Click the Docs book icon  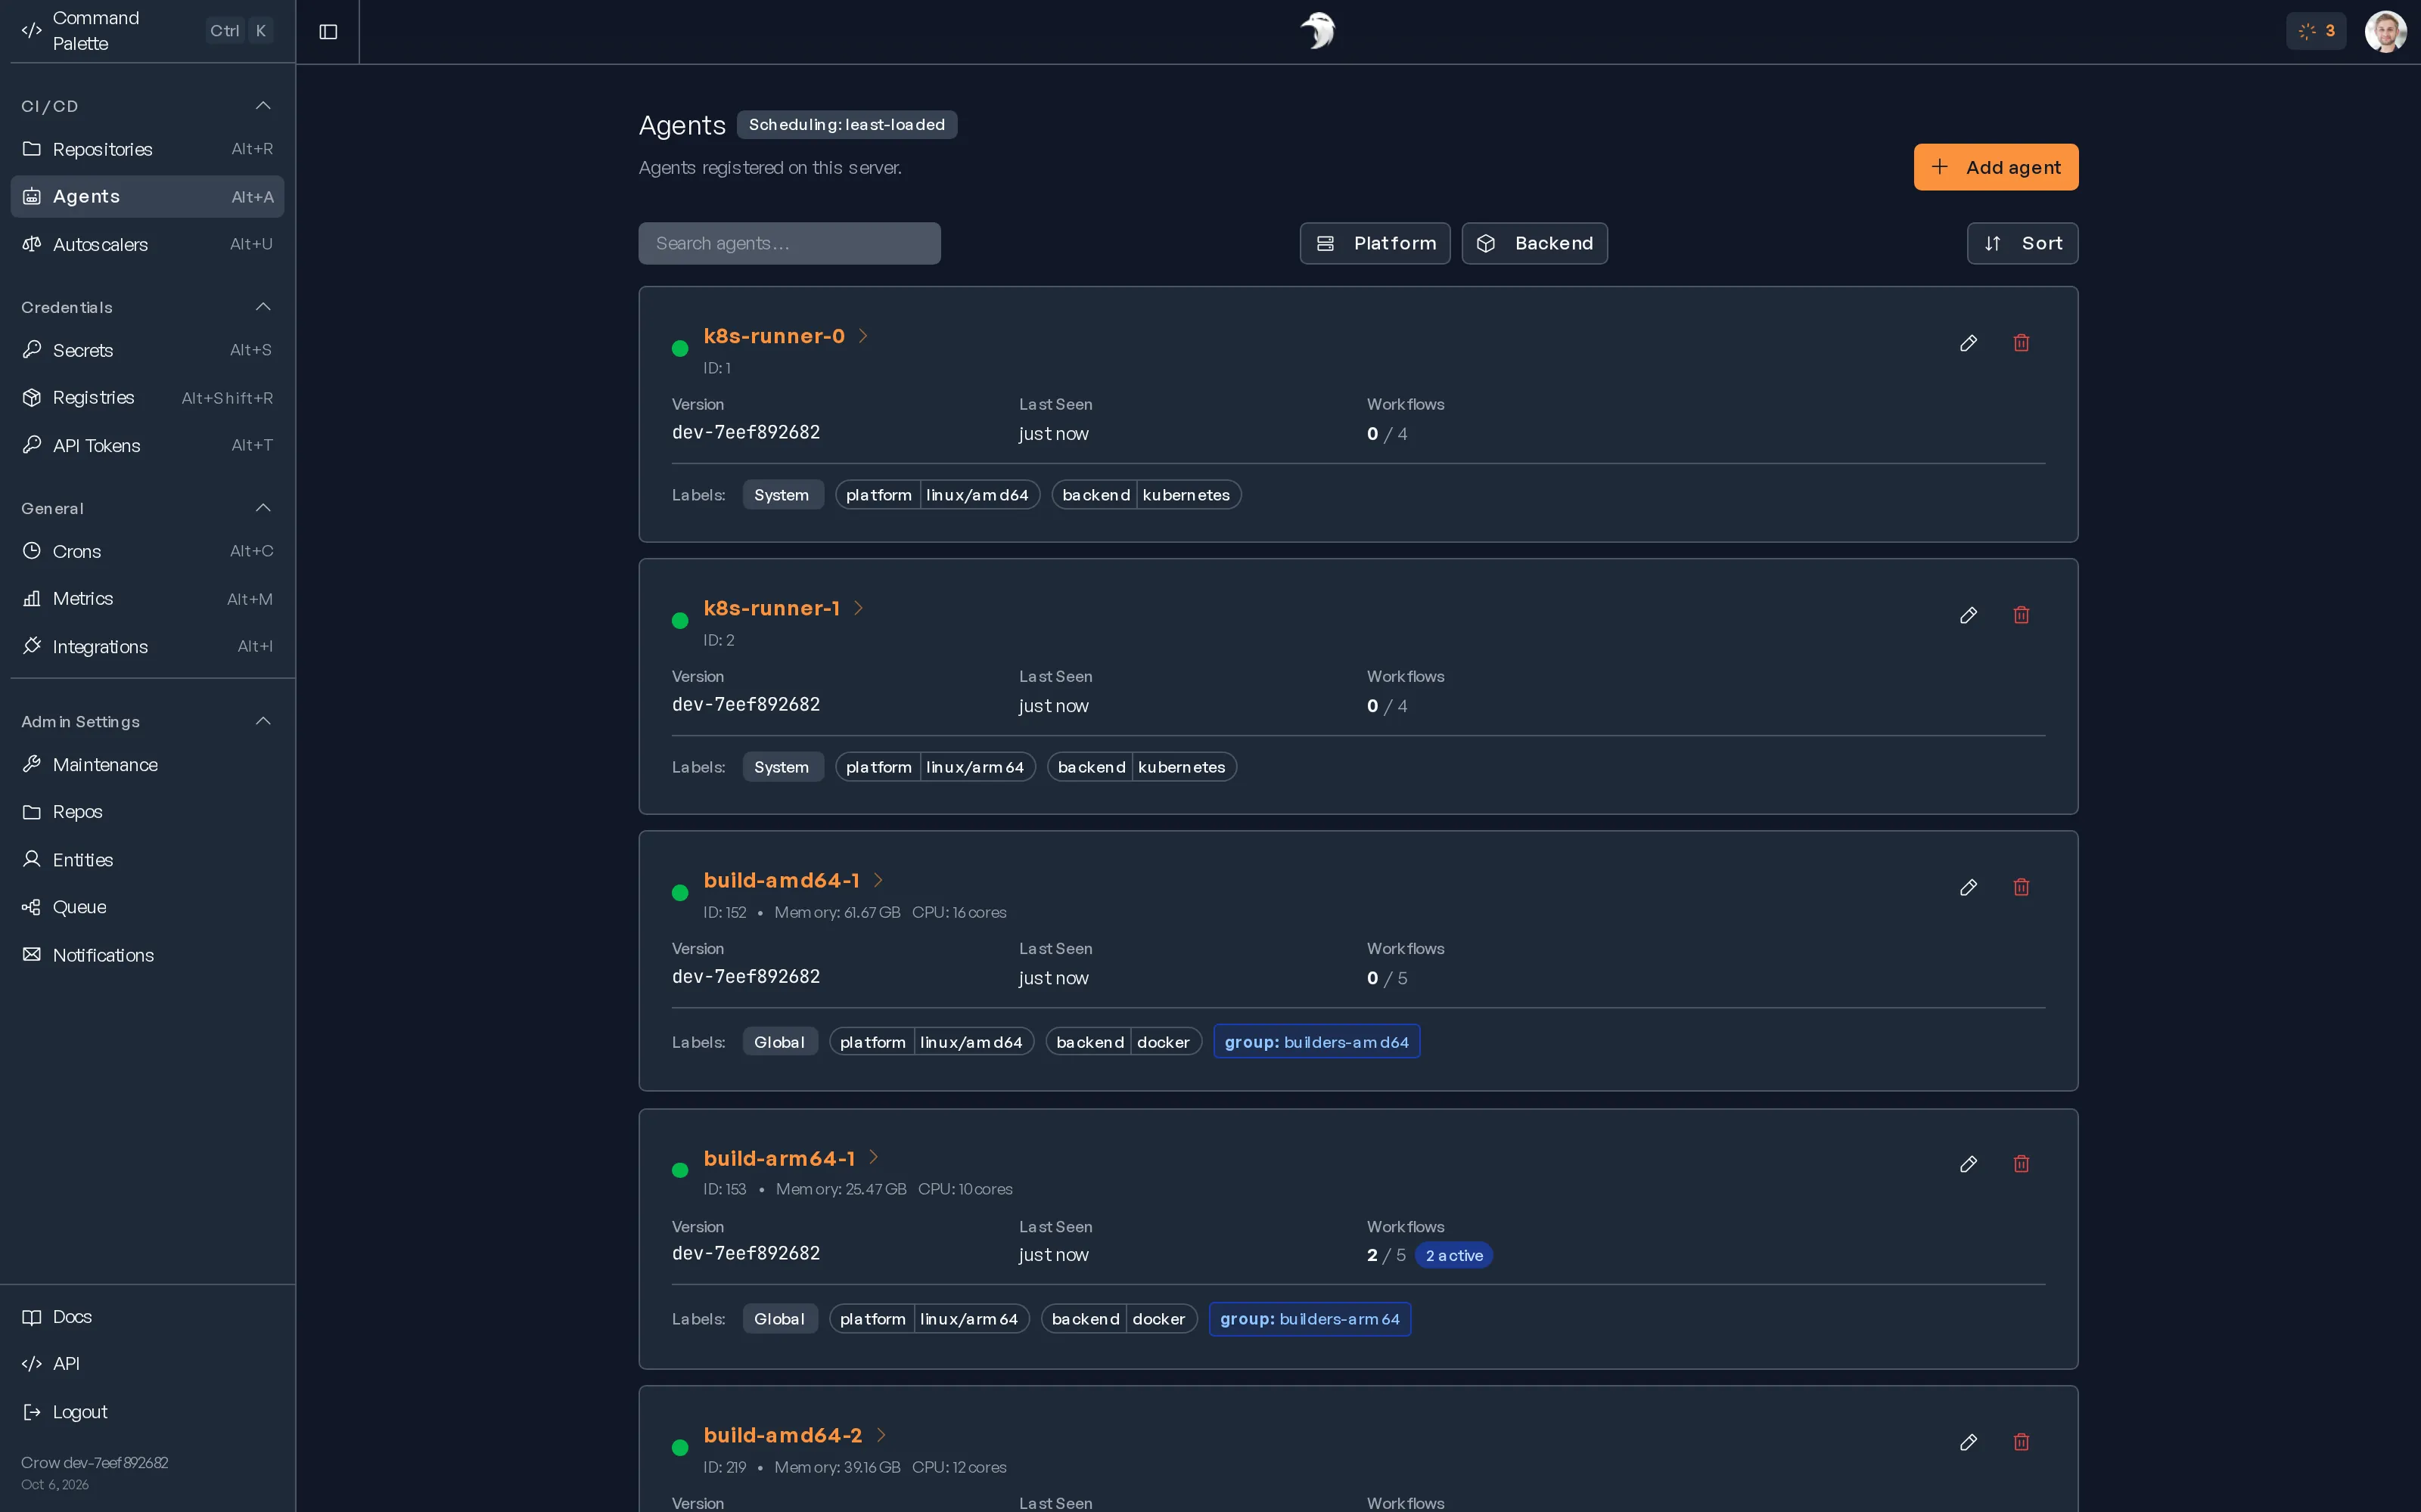point(32,1317)
